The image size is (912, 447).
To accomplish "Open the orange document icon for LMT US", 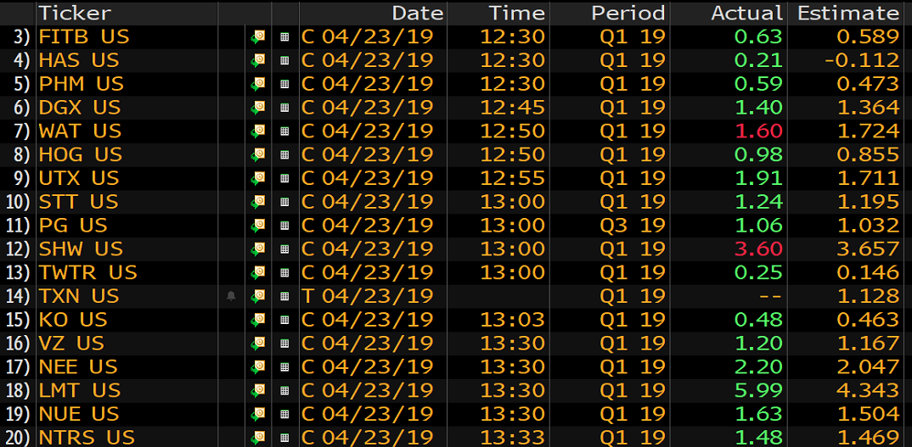I will tap(257, 390).
